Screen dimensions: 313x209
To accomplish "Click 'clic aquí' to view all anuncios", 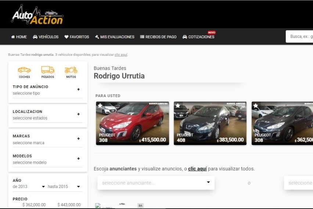I will (x=197, y=169).
